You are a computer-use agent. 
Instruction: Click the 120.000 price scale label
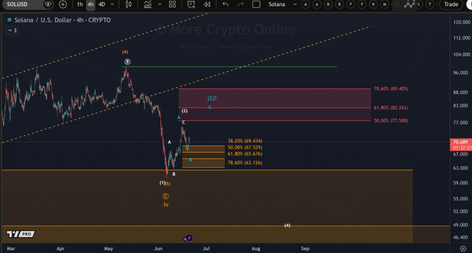[461, 22]
